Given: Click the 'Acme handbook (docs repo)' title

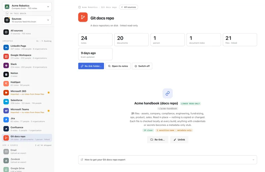Looking at the screenshot, I should pyautogui.click(x=156, y=103).
